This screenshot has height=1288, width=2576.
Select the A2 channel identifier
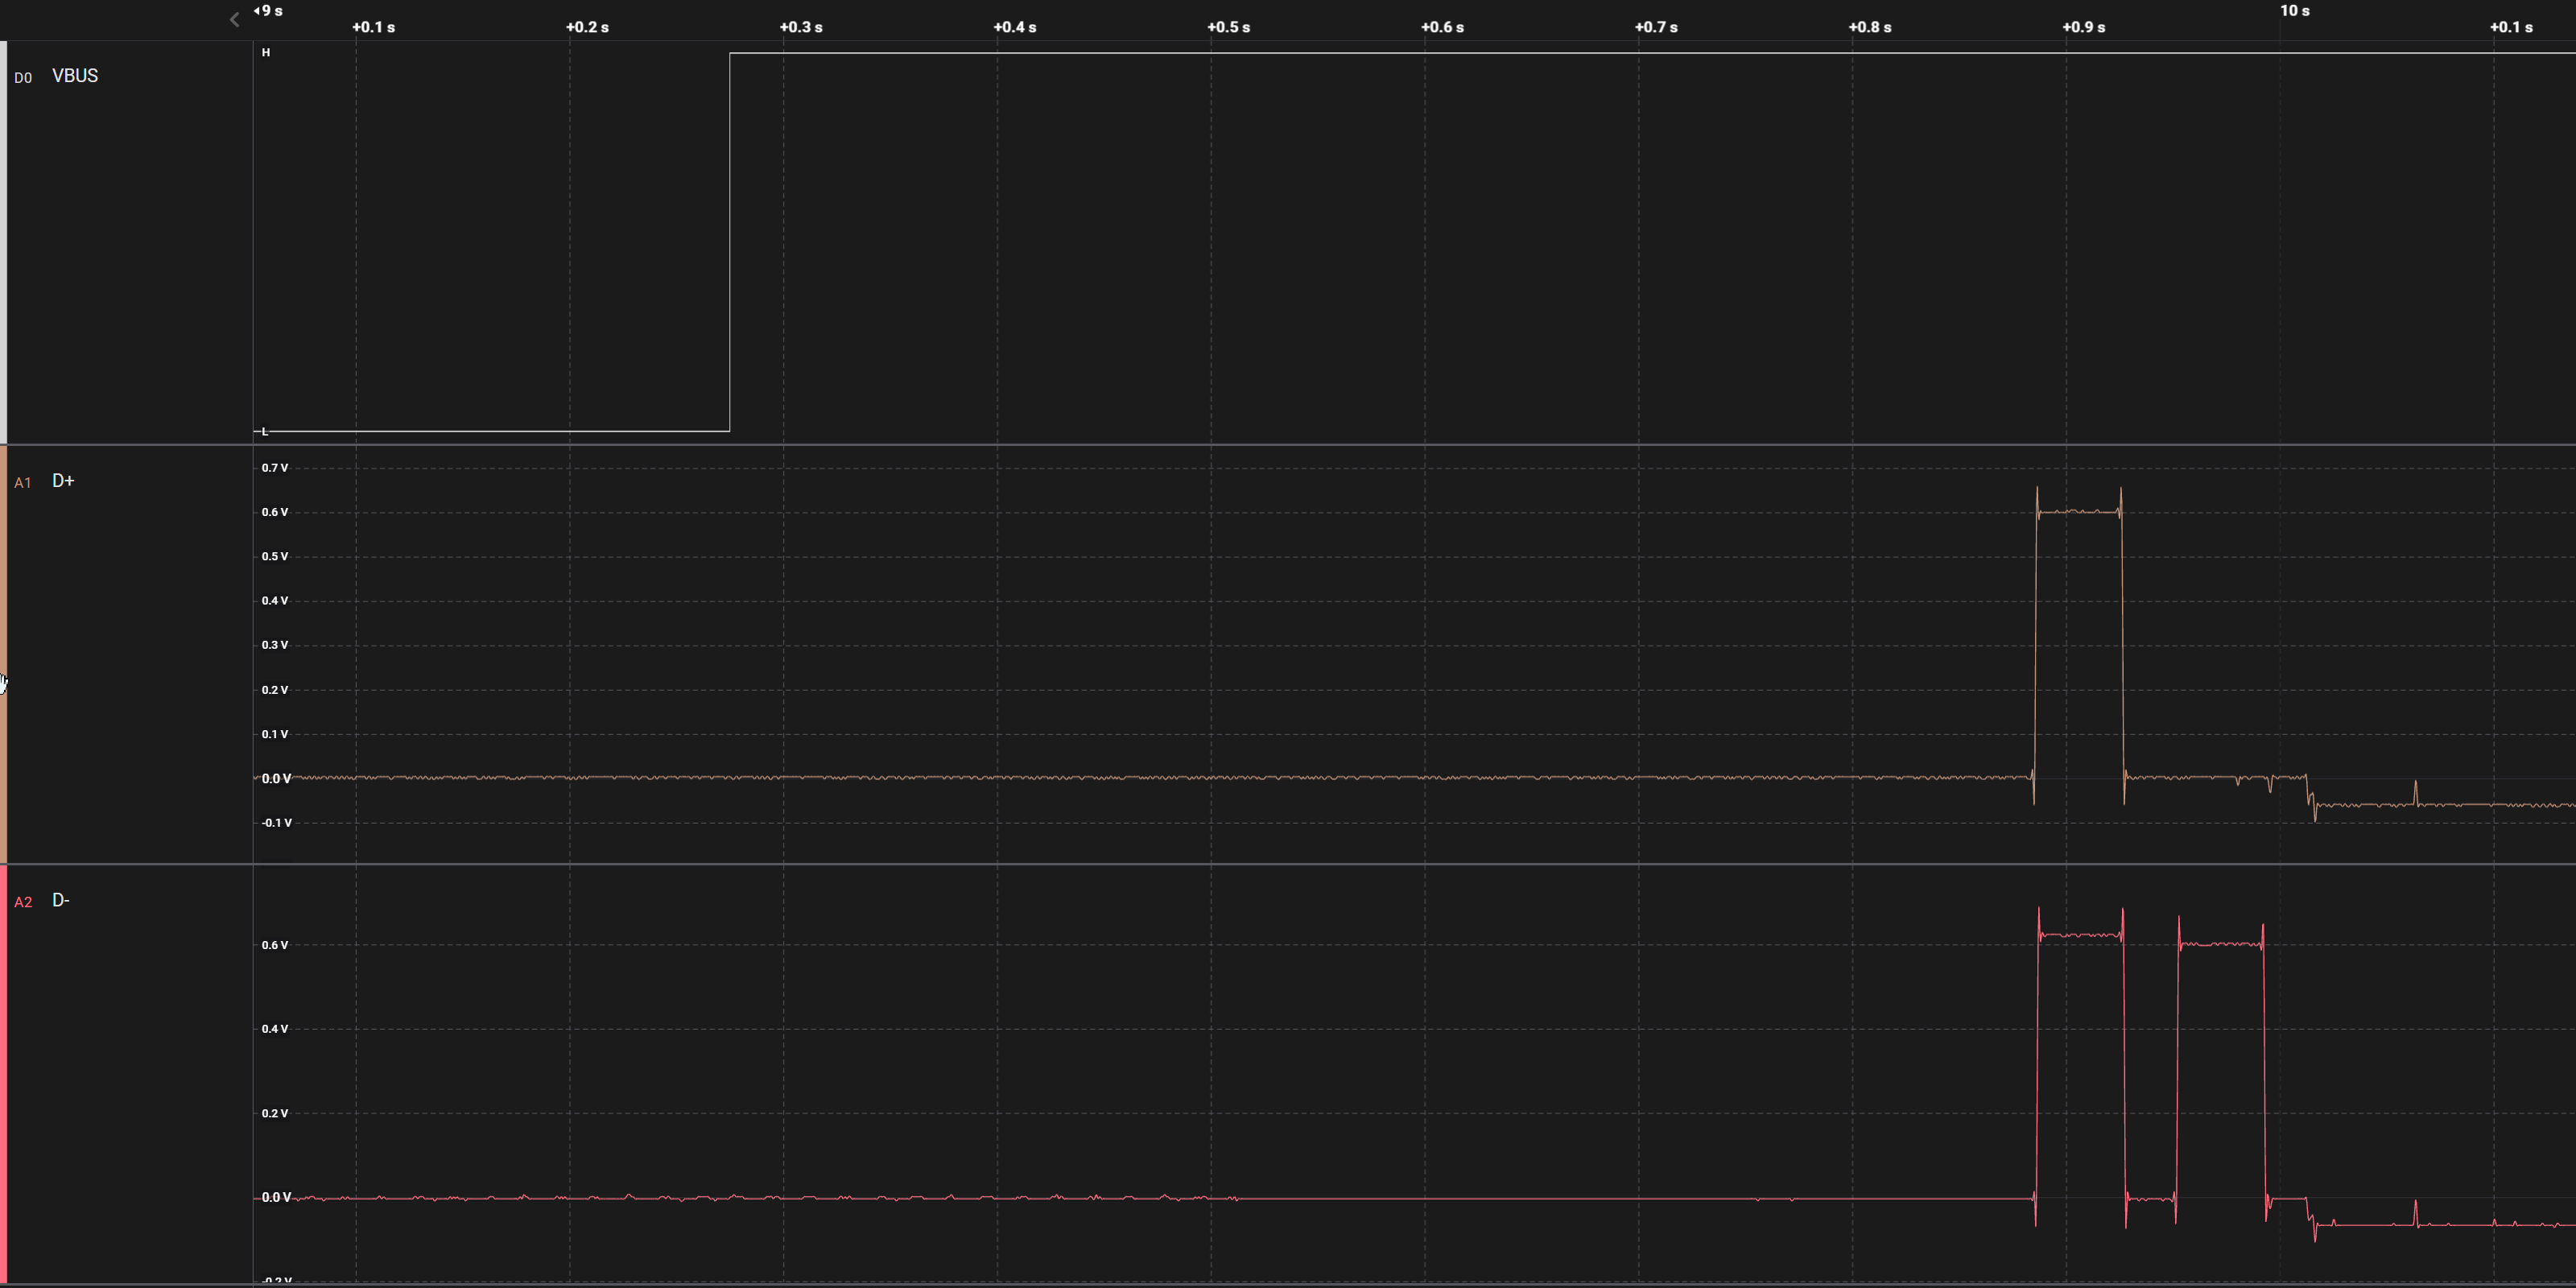click(x=23, y=902)
